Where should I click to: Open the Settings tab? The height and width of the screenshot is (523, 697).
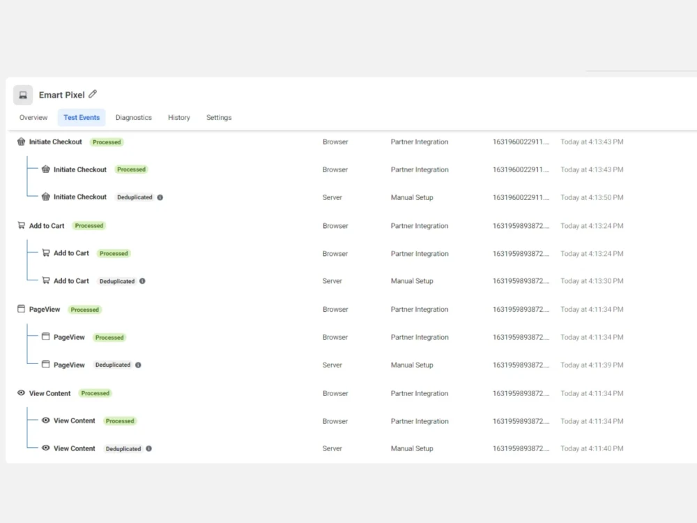click(x=219, y=117)
